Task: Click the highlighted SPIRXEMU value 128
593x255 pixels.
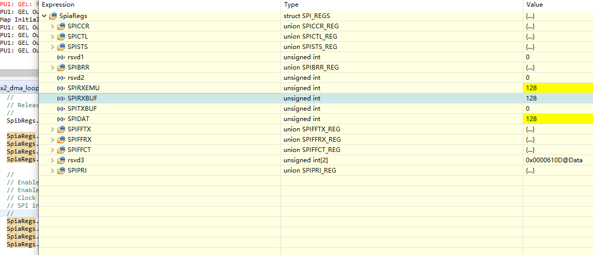Action: (x=558, y=88)
